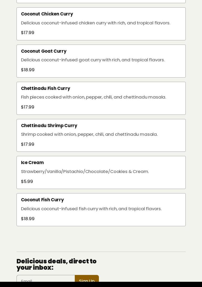The height and width of the screenshot is (287, 202).
Task: Click the Chettinadu Fish Curry description text
Action: (x=94, y=97)
